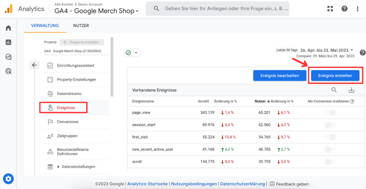Screen dimensions: 366x189
Task: Click the Ereignisse touch icon
Action: [50, 108]
